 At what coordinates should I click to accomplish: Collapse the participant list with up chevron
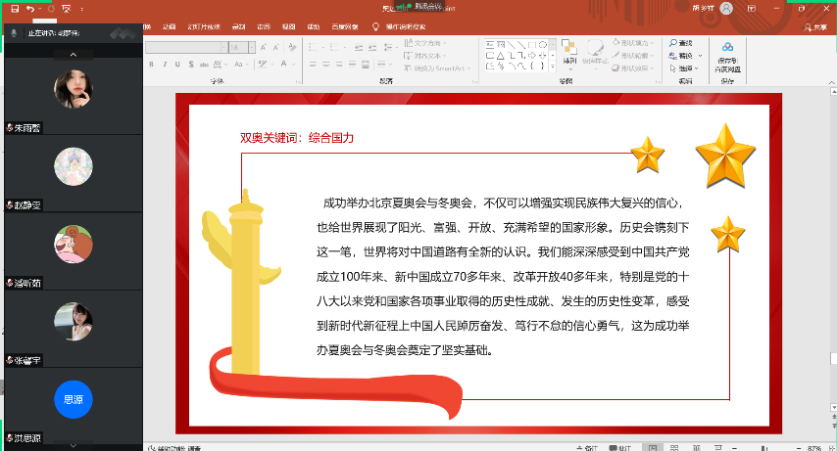click(74, 54)
